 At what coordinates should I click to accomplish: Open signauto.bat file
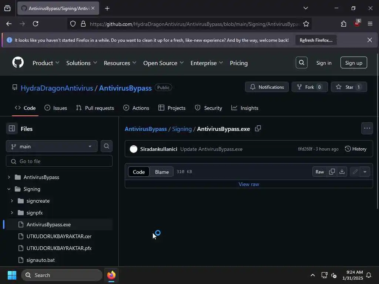pyautogui.click(x=41, y=260)
